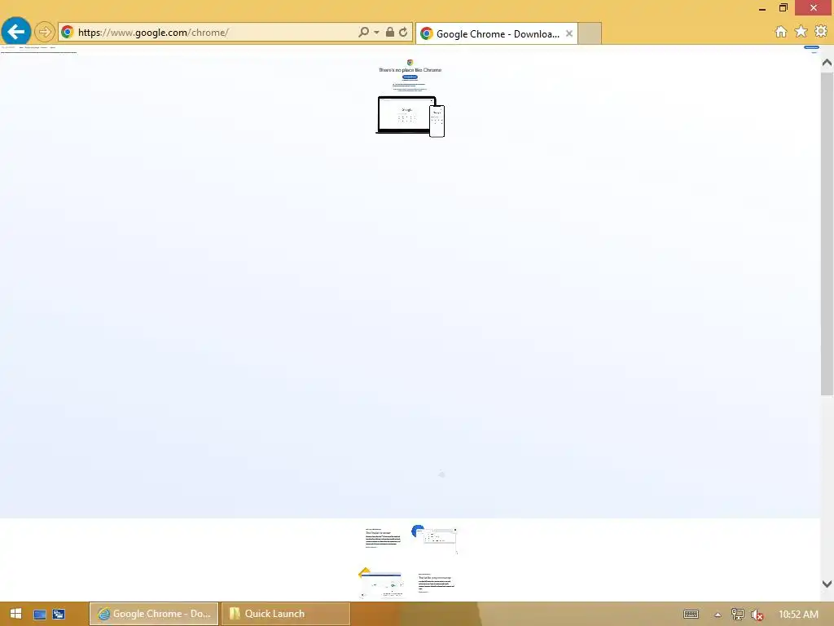Click the scrollbar down arrow

pyautogui.click(x=827, y=584)
